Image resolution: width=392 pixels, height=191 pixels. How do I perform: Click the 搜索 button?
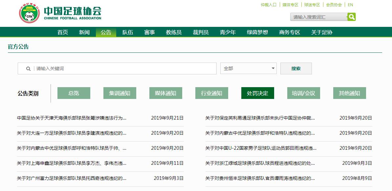(x=296, y=68)
